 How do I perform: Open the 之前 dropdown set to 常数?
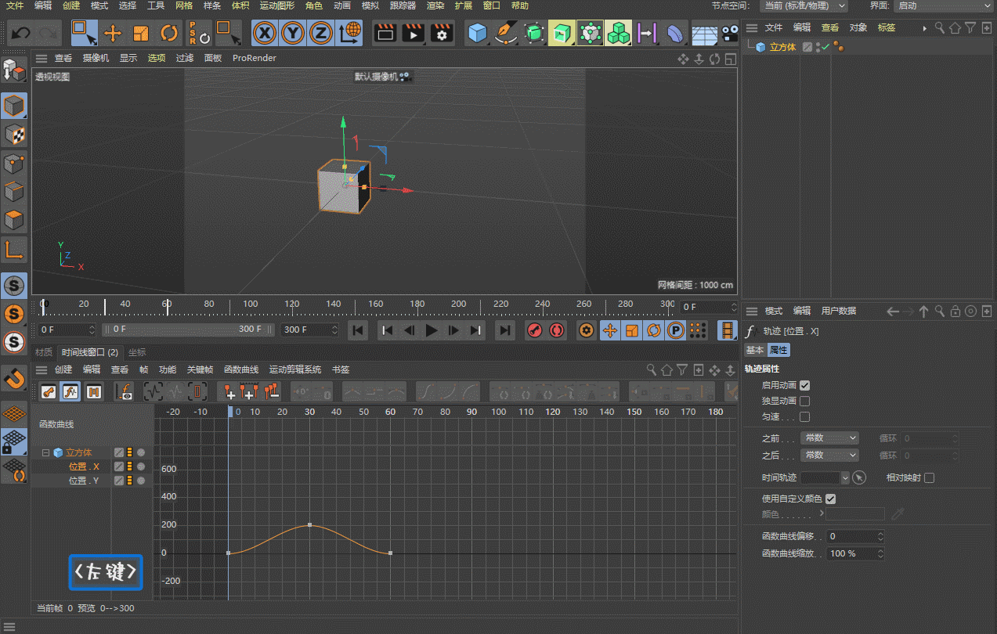pyautogui.click(x=829, y=438)
